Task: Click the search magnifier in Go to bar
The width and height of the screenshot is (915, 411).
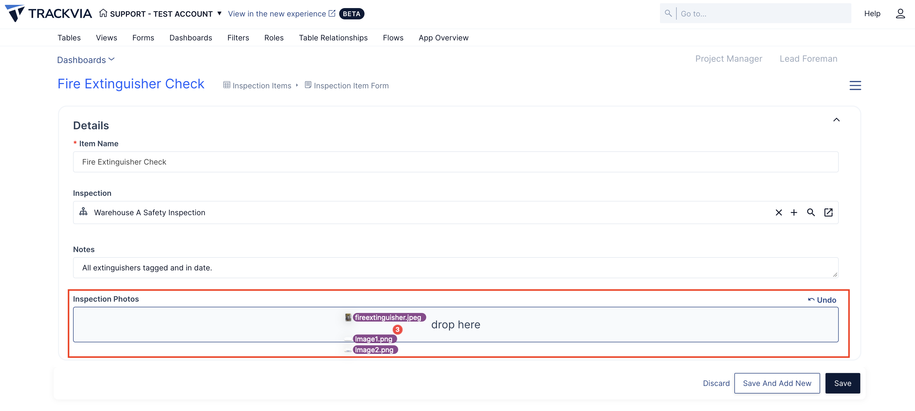Action: (x=668, y=13)
